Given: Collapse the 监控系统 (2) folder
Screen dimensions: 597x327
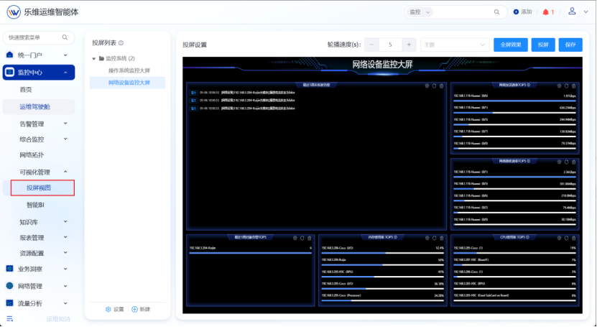Looking at the screenshot, I should coord(93,59).
